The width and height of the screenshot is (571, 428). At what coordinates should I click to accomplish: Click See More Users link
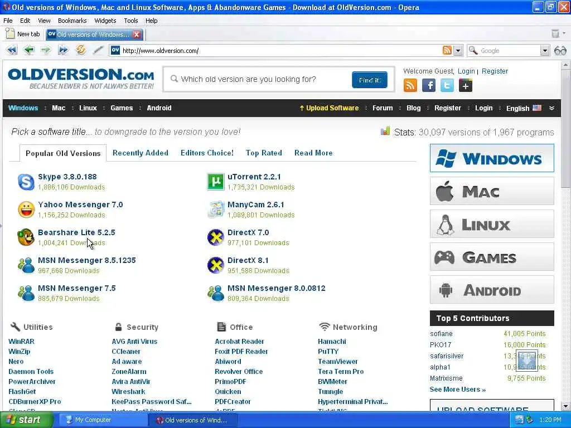tap(458, 390)
